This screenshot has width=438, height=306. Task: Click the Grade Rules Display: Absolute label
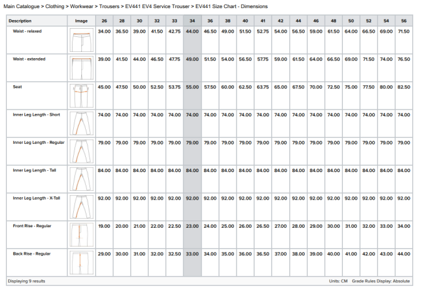pyautogui.click(x=381, y=281)
